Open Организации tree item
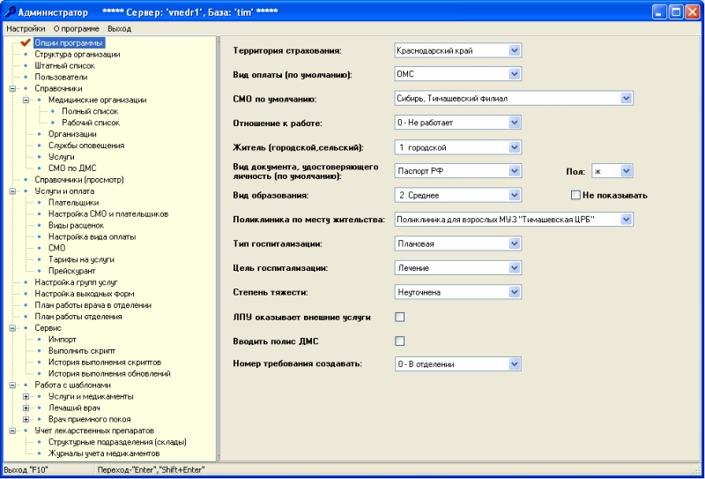 72,134
